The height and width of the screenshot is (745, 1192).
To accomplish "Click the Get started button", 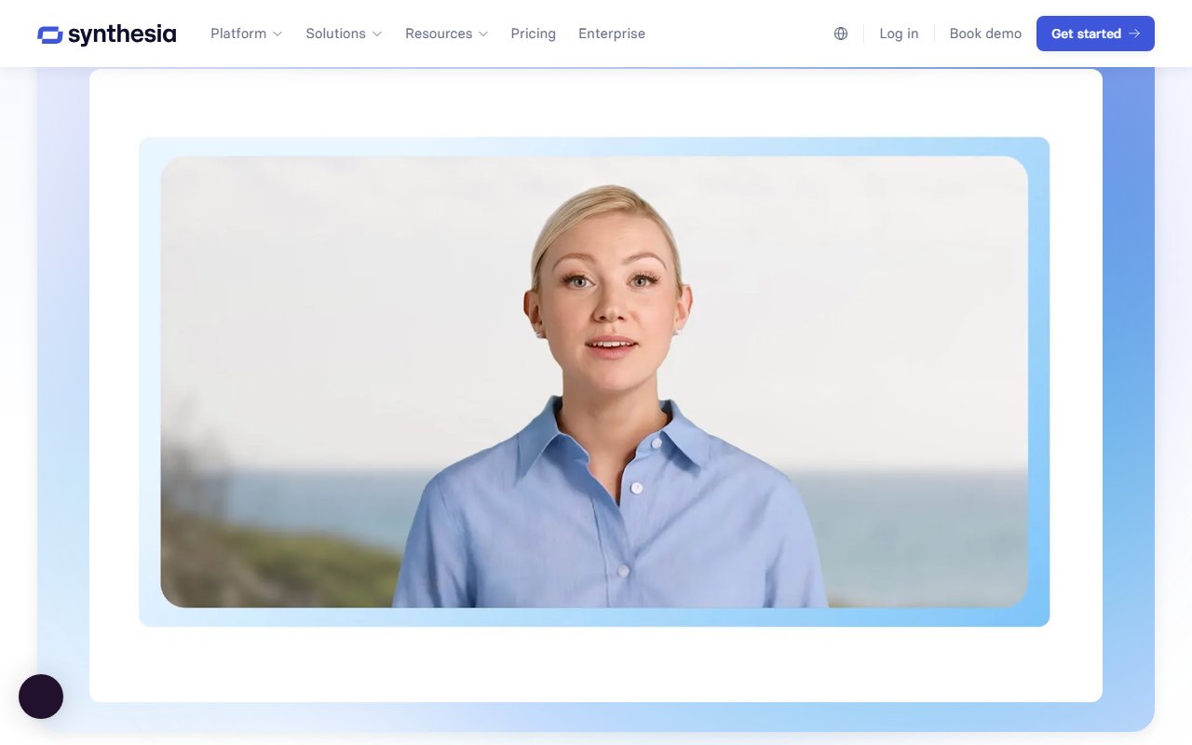I will (1095, 34).
